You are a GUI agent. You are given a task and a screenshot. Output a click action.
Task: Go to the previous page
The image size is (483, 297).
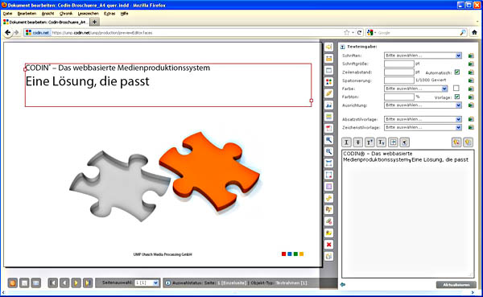tap(64, 283)
